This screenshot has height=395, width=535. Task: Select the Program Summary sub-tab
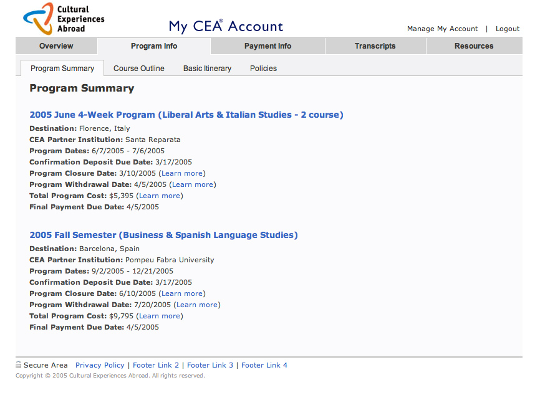pos(62,69)
